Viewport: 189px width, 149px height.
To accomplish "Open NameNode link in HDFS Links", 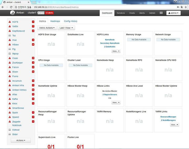I will [x=110, y=40].
